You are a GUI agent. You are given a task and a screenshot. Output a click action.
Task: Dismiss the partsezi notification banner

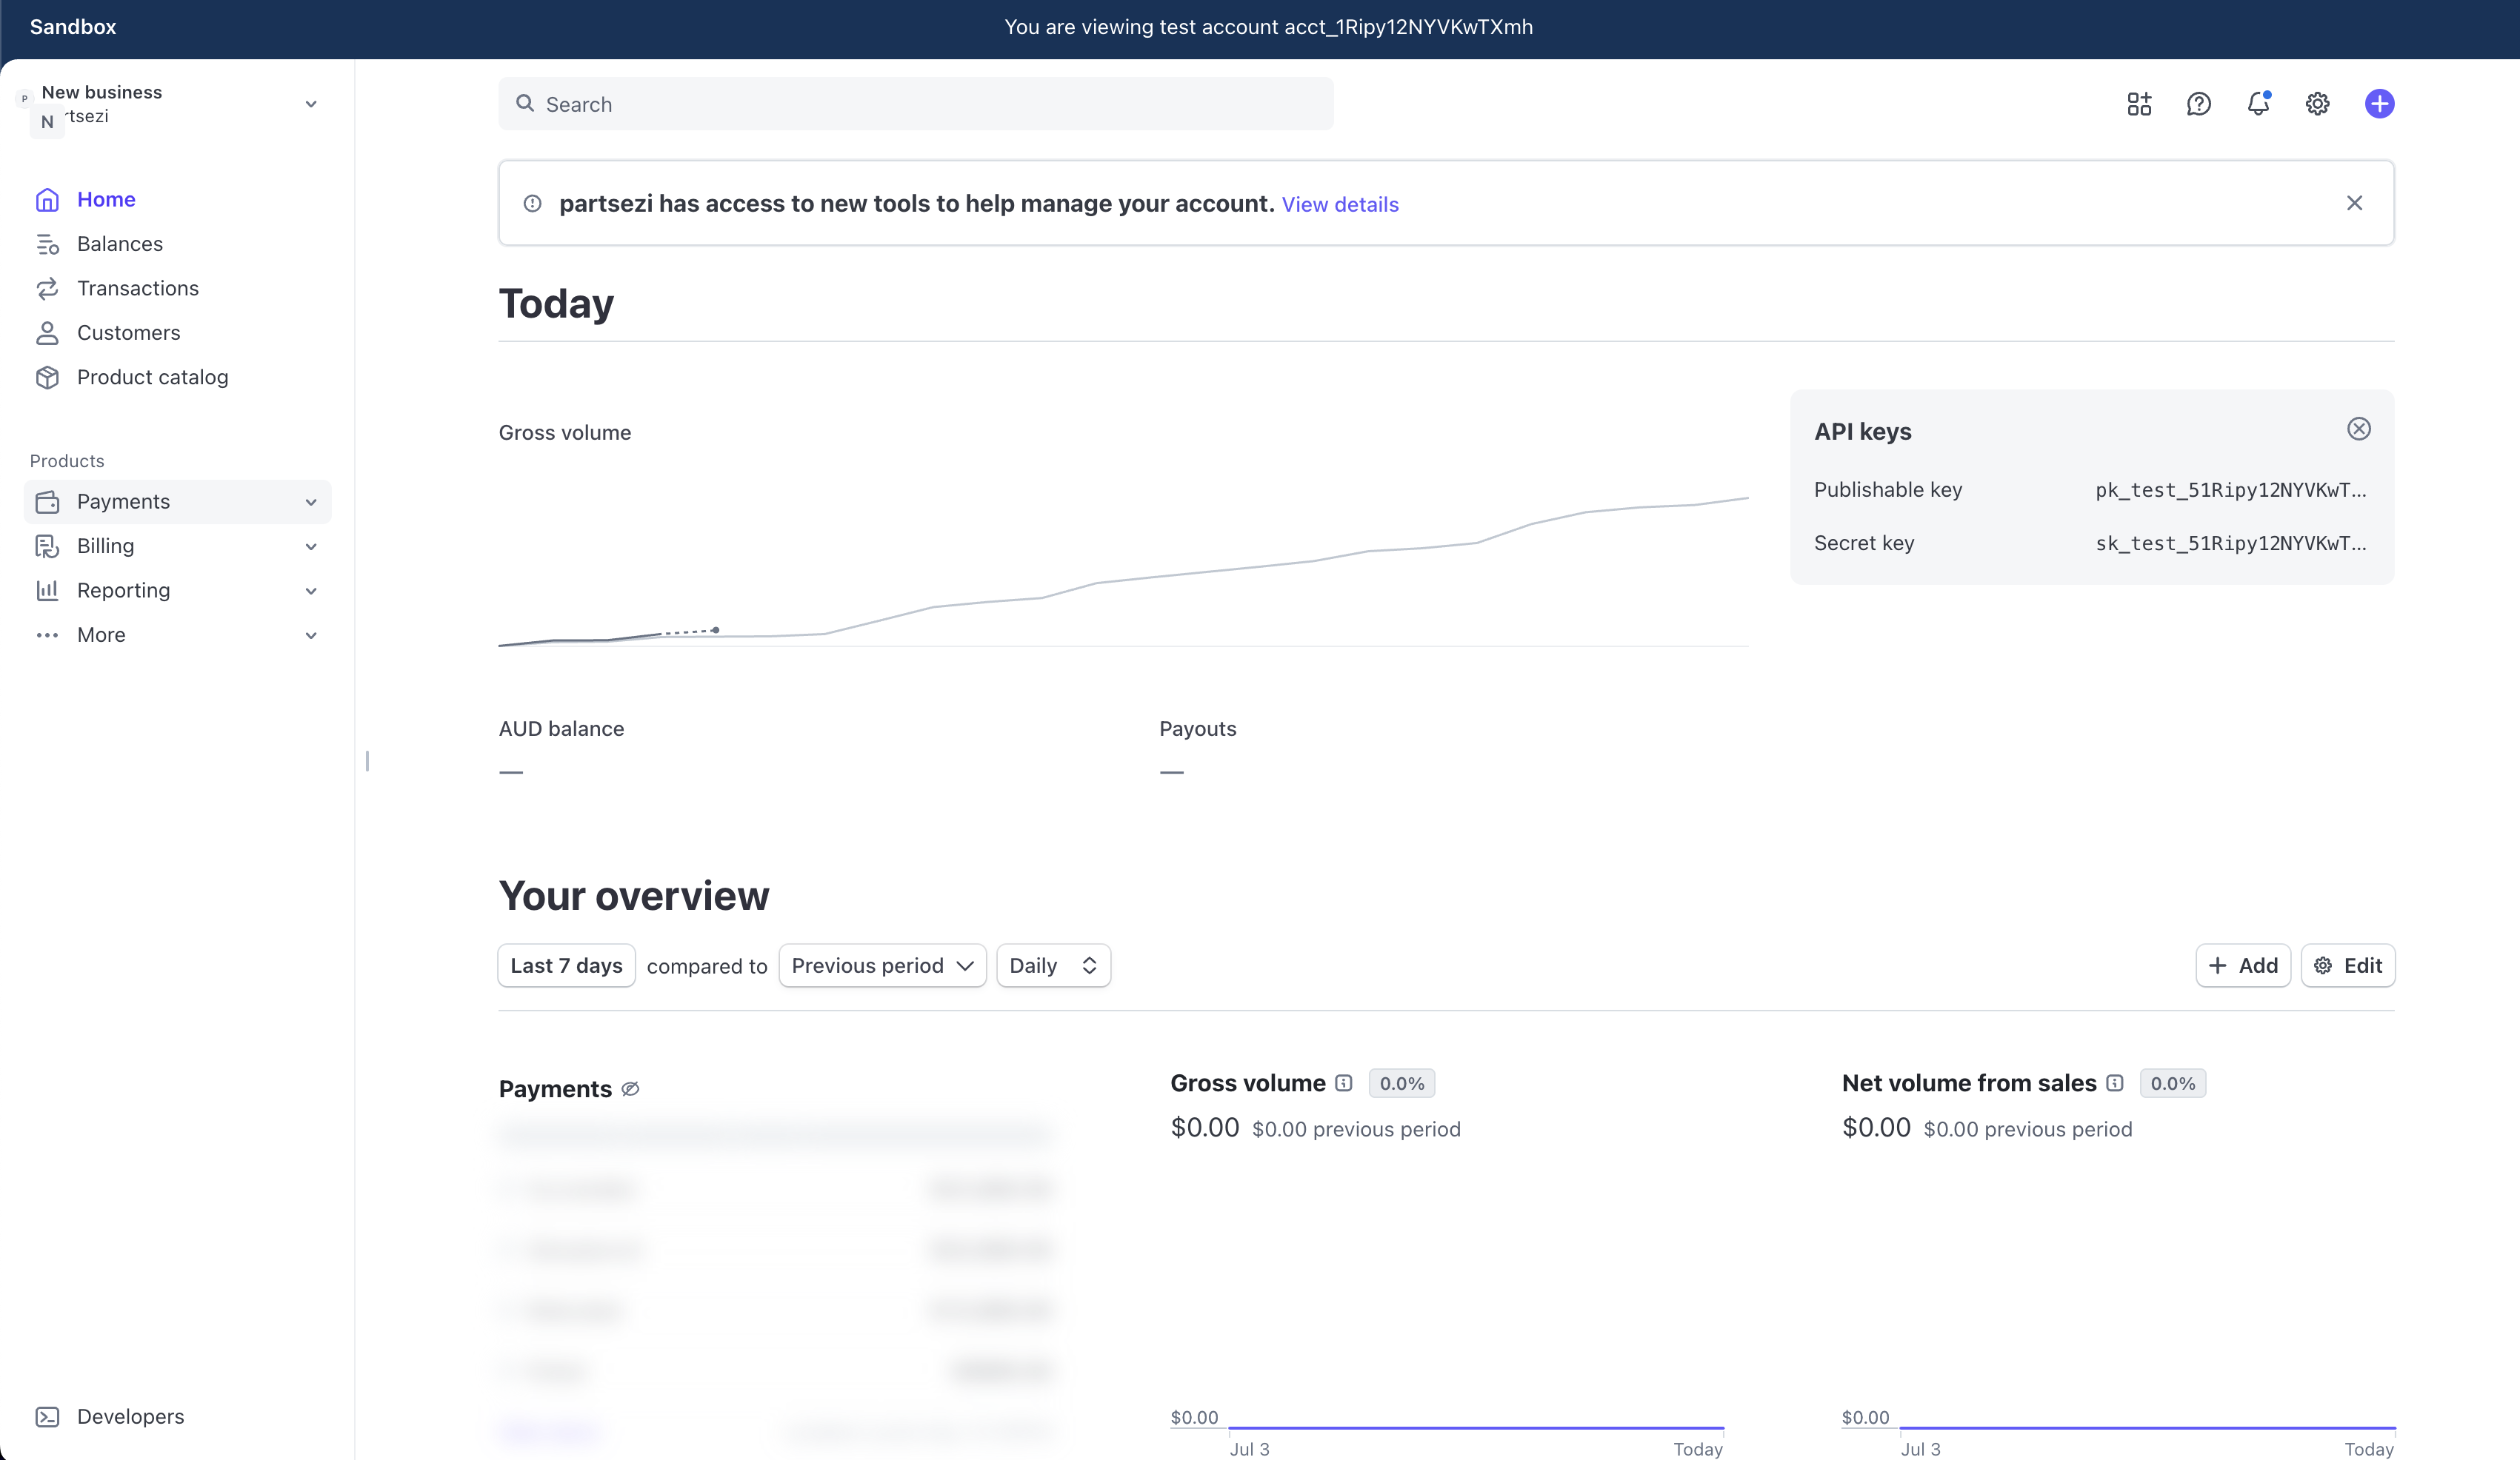(2354, 204)
